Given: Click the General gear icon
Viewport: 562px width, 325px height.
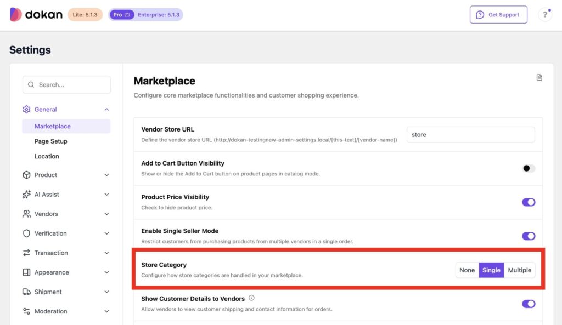Looking at the screenshot, I should [26, 109].
